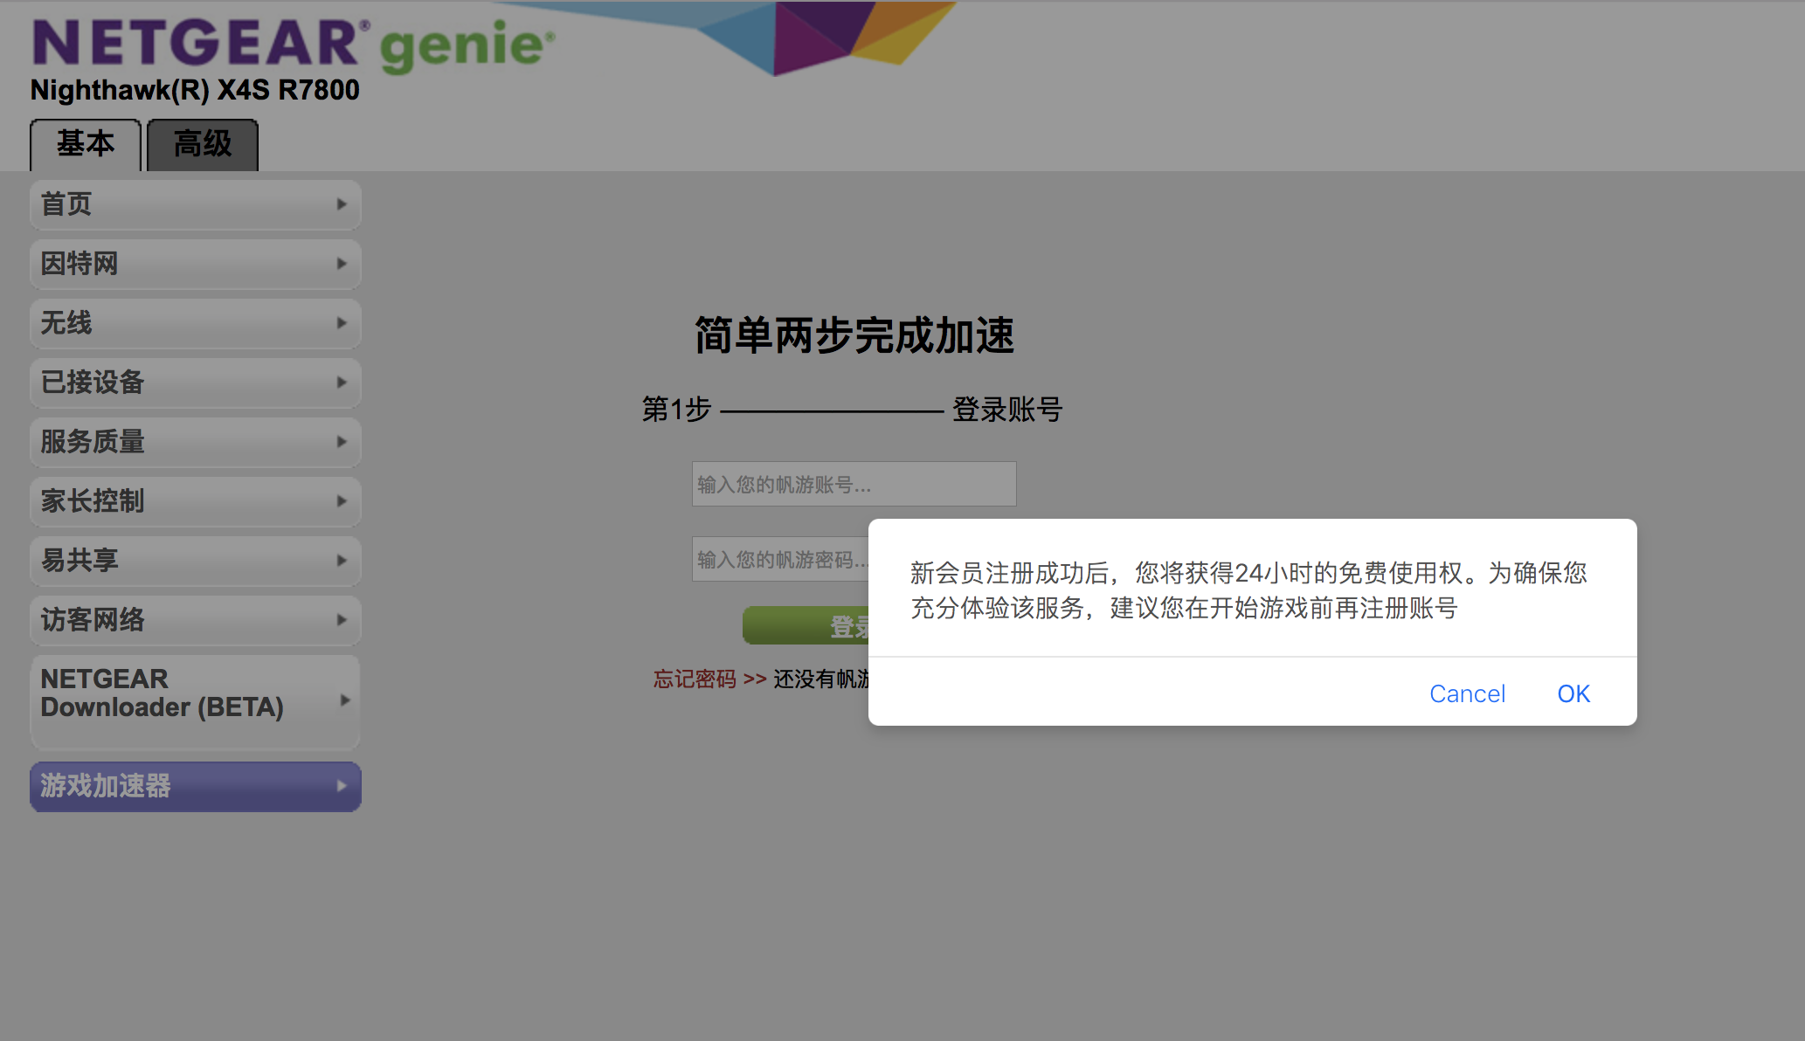This screenshot has height=1041, width=1805.
Task: Expand the 因特网 menu arrow
Action: click(x=342, y=264)
